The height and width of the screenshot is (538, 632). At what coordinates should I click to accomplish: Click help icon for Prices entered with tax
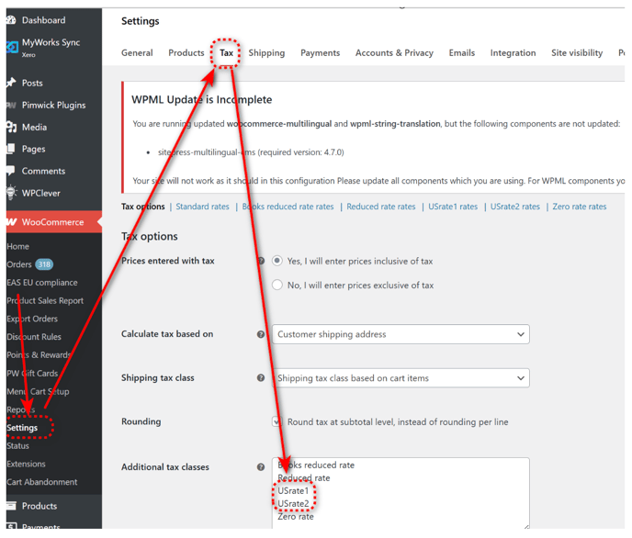pyautogui.click(x=261, y=261)
